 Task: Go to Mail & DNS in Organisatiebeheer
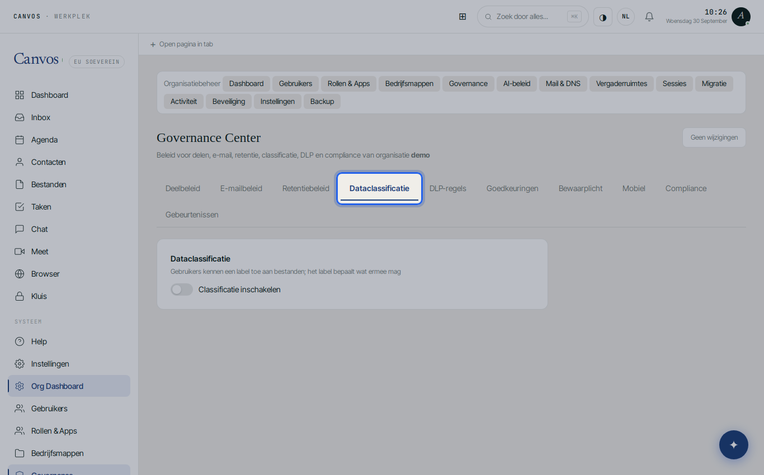563,84
